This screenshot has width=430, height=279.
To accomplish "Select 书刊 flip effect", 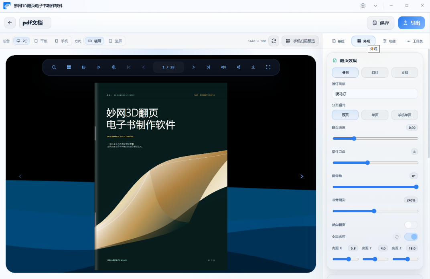I will (345, 72).
